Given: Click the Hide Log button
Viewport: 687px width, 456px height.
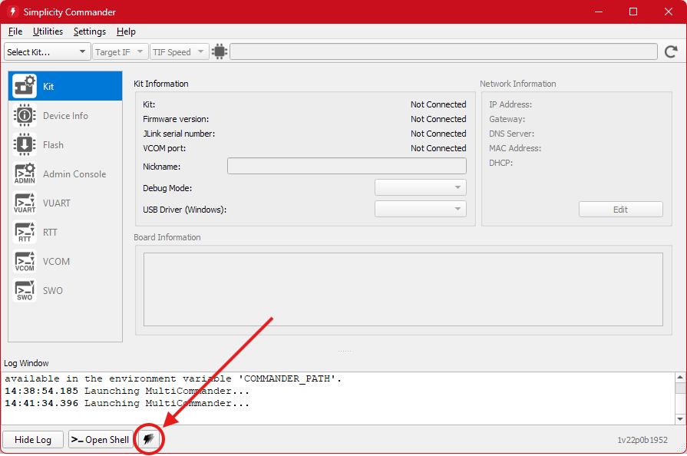Looking at the screenshot, I should [x=33, y=439].
